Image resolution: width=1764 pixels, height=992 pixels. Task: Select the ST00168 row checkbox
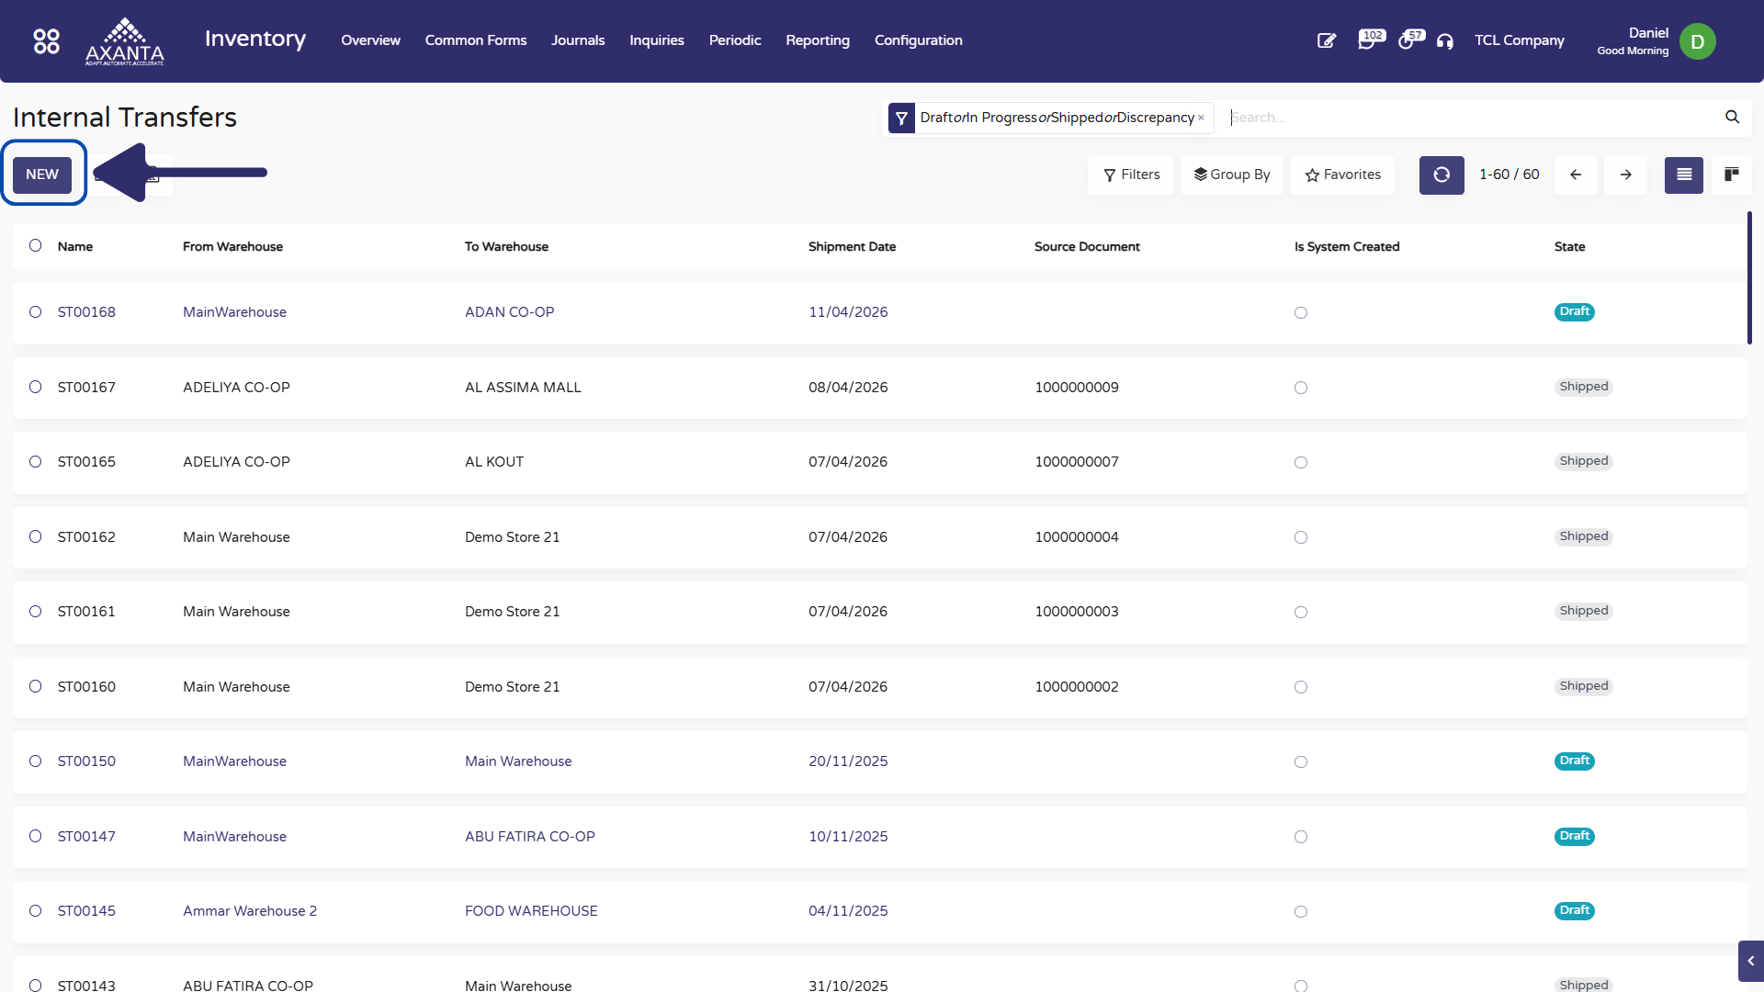tap(35, 312)
